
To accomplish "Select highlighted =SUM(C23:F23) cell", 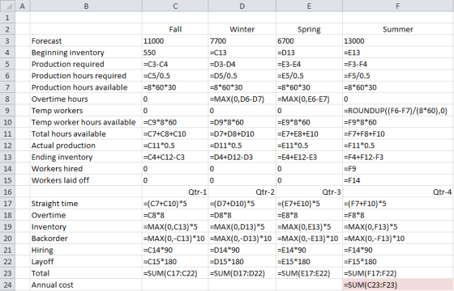I will tap(398, 285).
